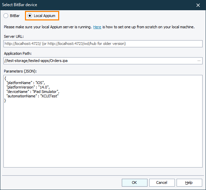206x190 pixels.
Task: Select the BitBar radio button
Action: coord(6,16)
